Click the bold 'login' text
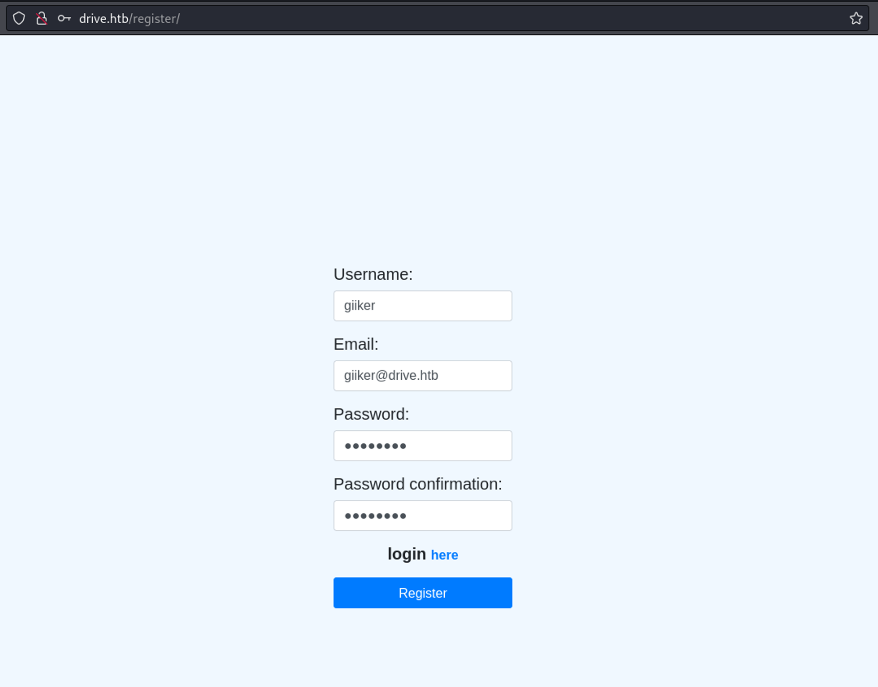The image size is (878, 687). click(x=407, y=554)
